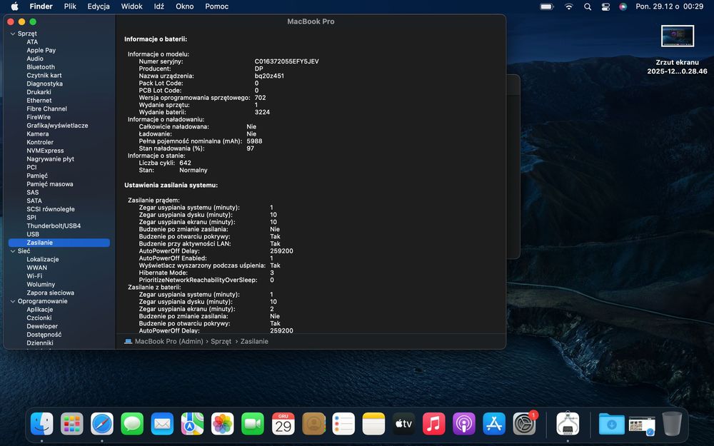This screenshot has width=714, height=446.
Task: Select Zapora sieciowa in sidebar
Action: [50, 293]
